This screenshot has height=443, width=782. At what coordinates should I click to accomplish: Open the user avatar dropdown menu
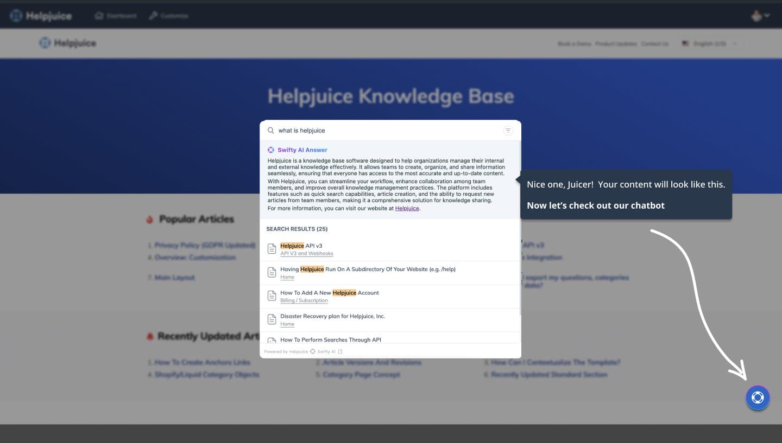pyautogui.click(x=760, y=16)
